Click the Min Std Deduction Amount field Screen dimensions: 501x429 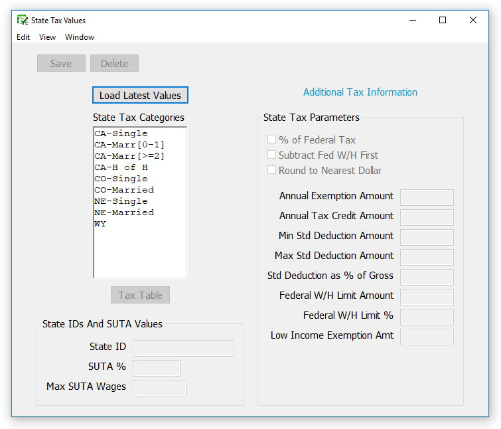[427, 237]
